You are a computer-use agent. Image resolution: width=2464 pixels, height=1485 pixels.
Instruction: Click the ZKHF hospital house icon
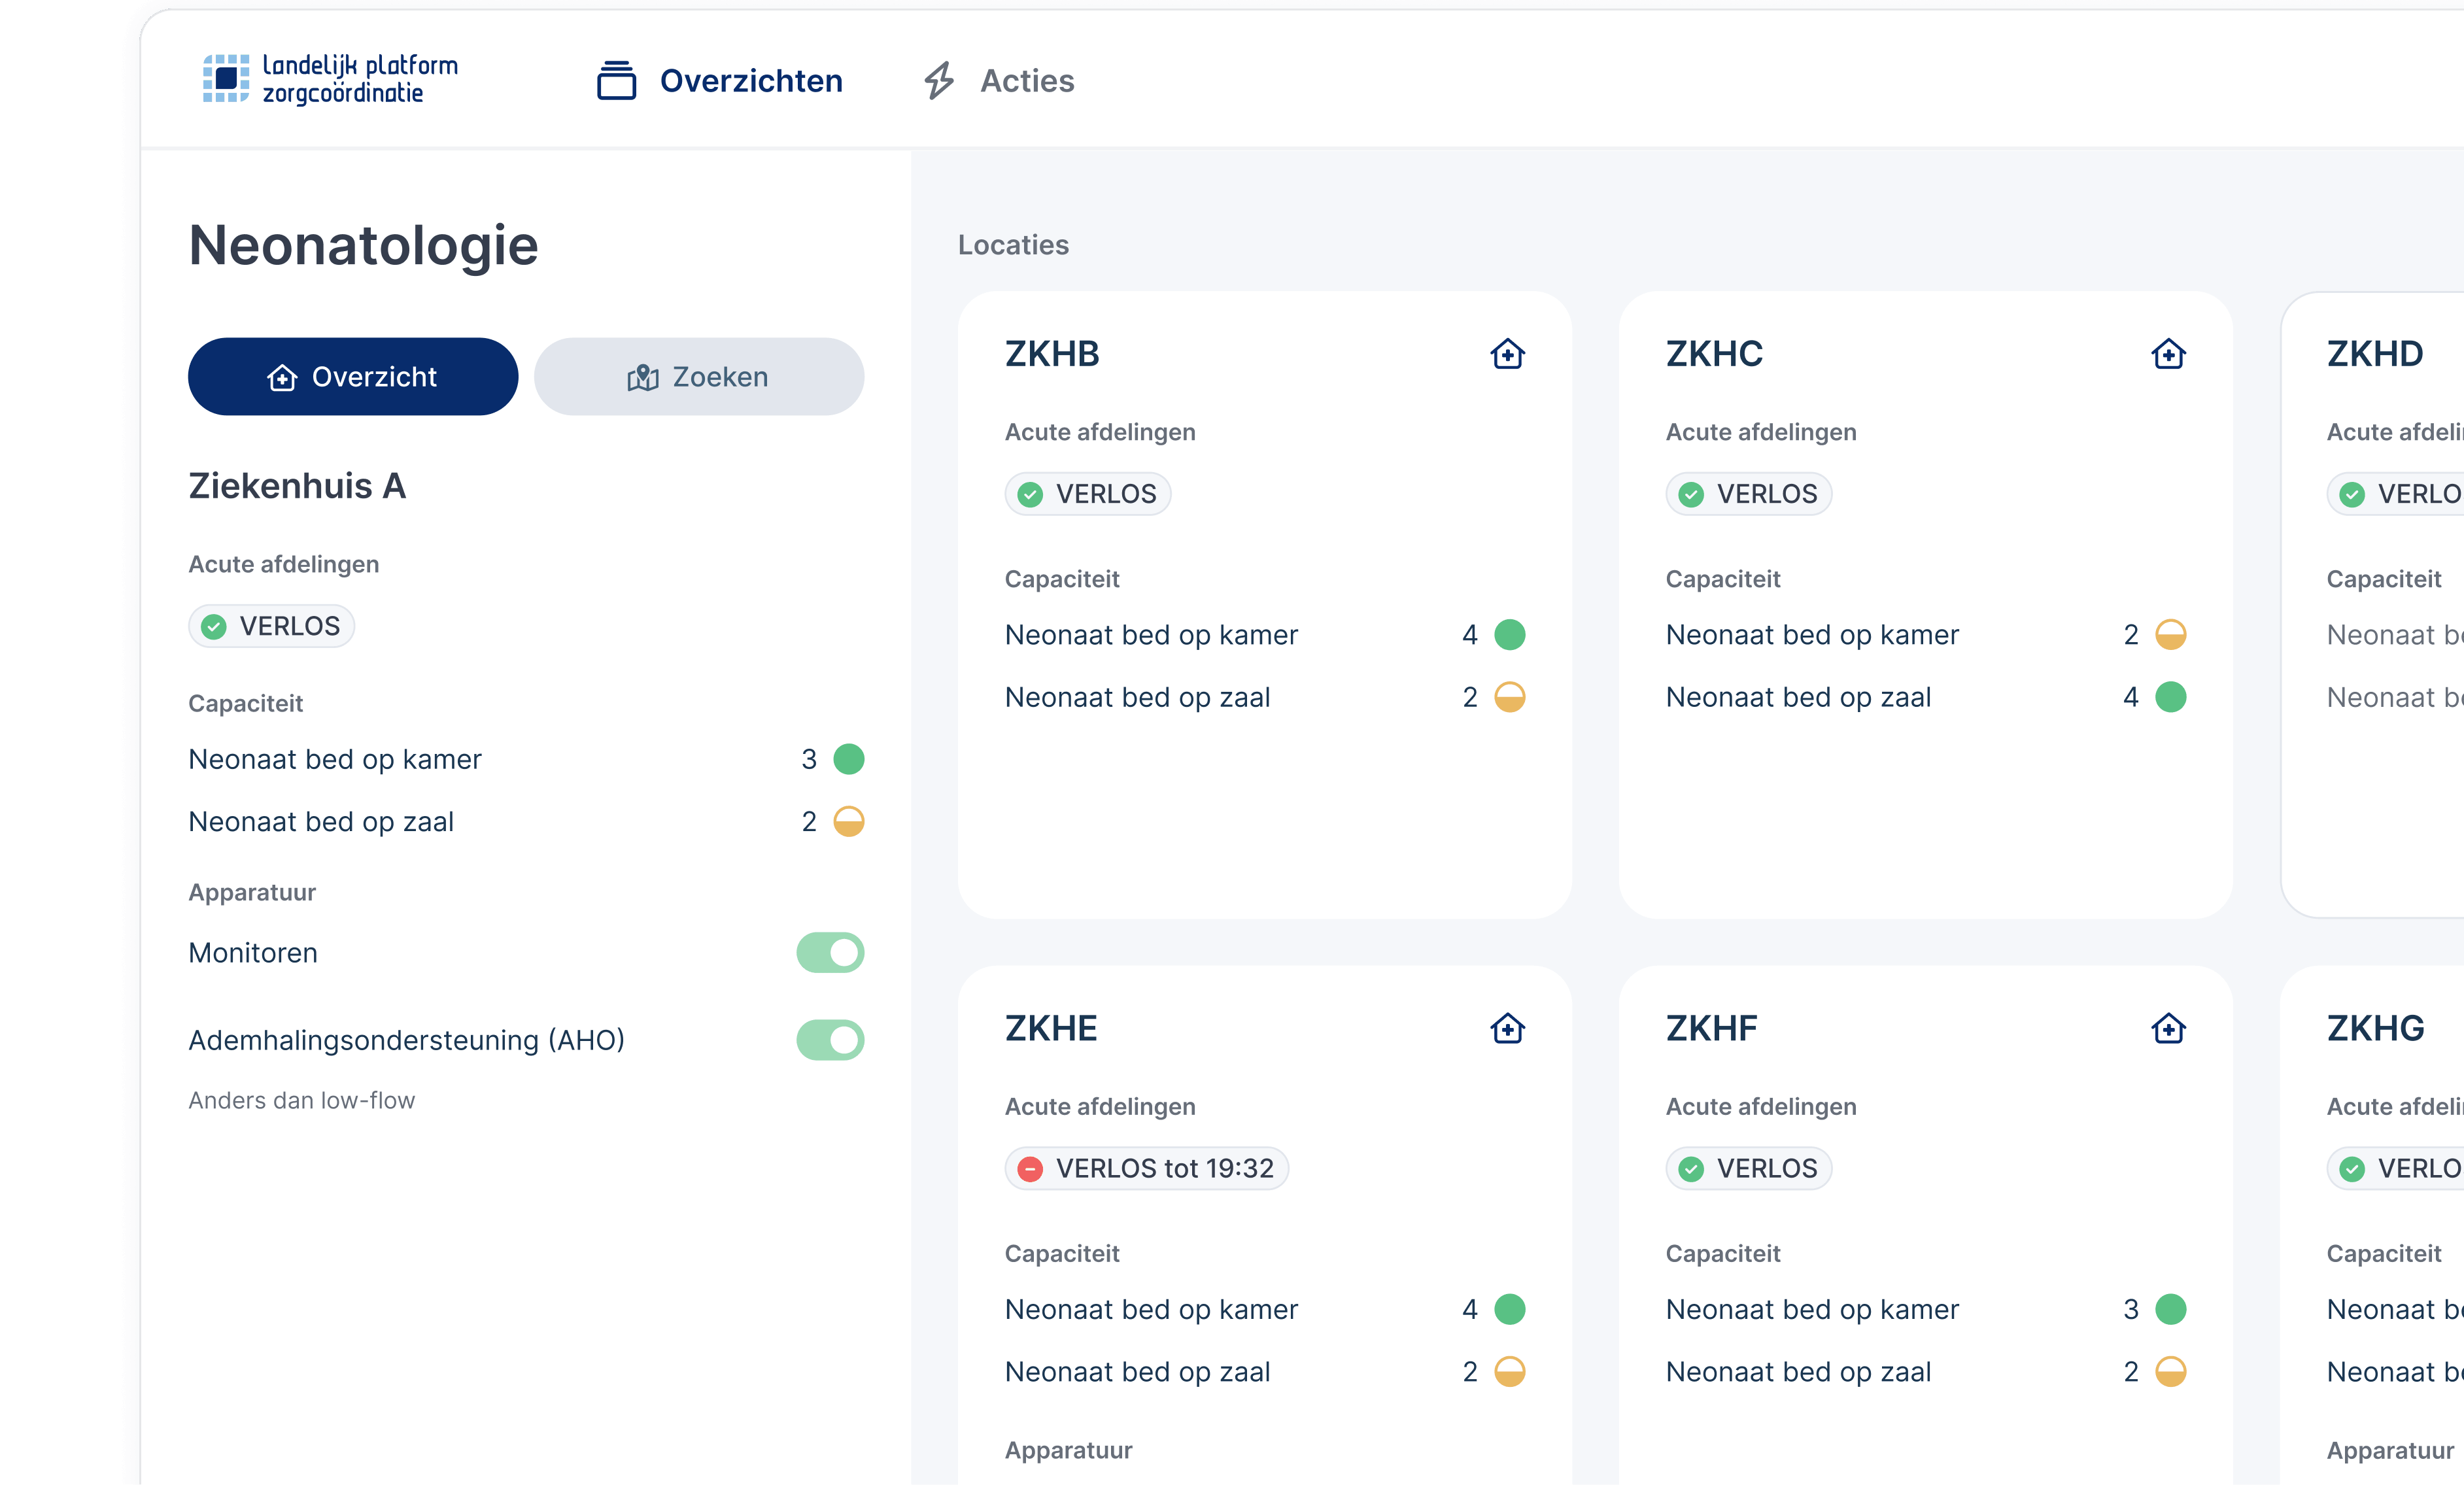tap(2168, 1028)
